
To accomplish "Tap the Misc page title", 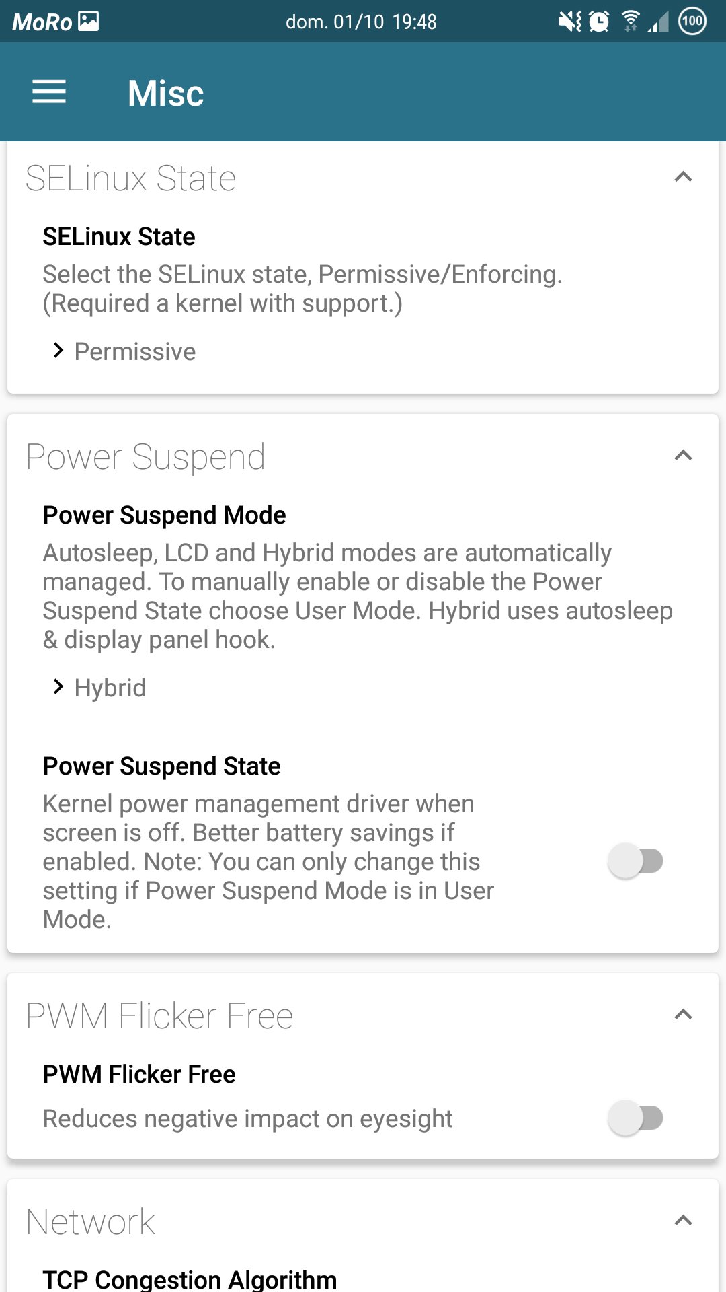I will click(x=165, y=93).
